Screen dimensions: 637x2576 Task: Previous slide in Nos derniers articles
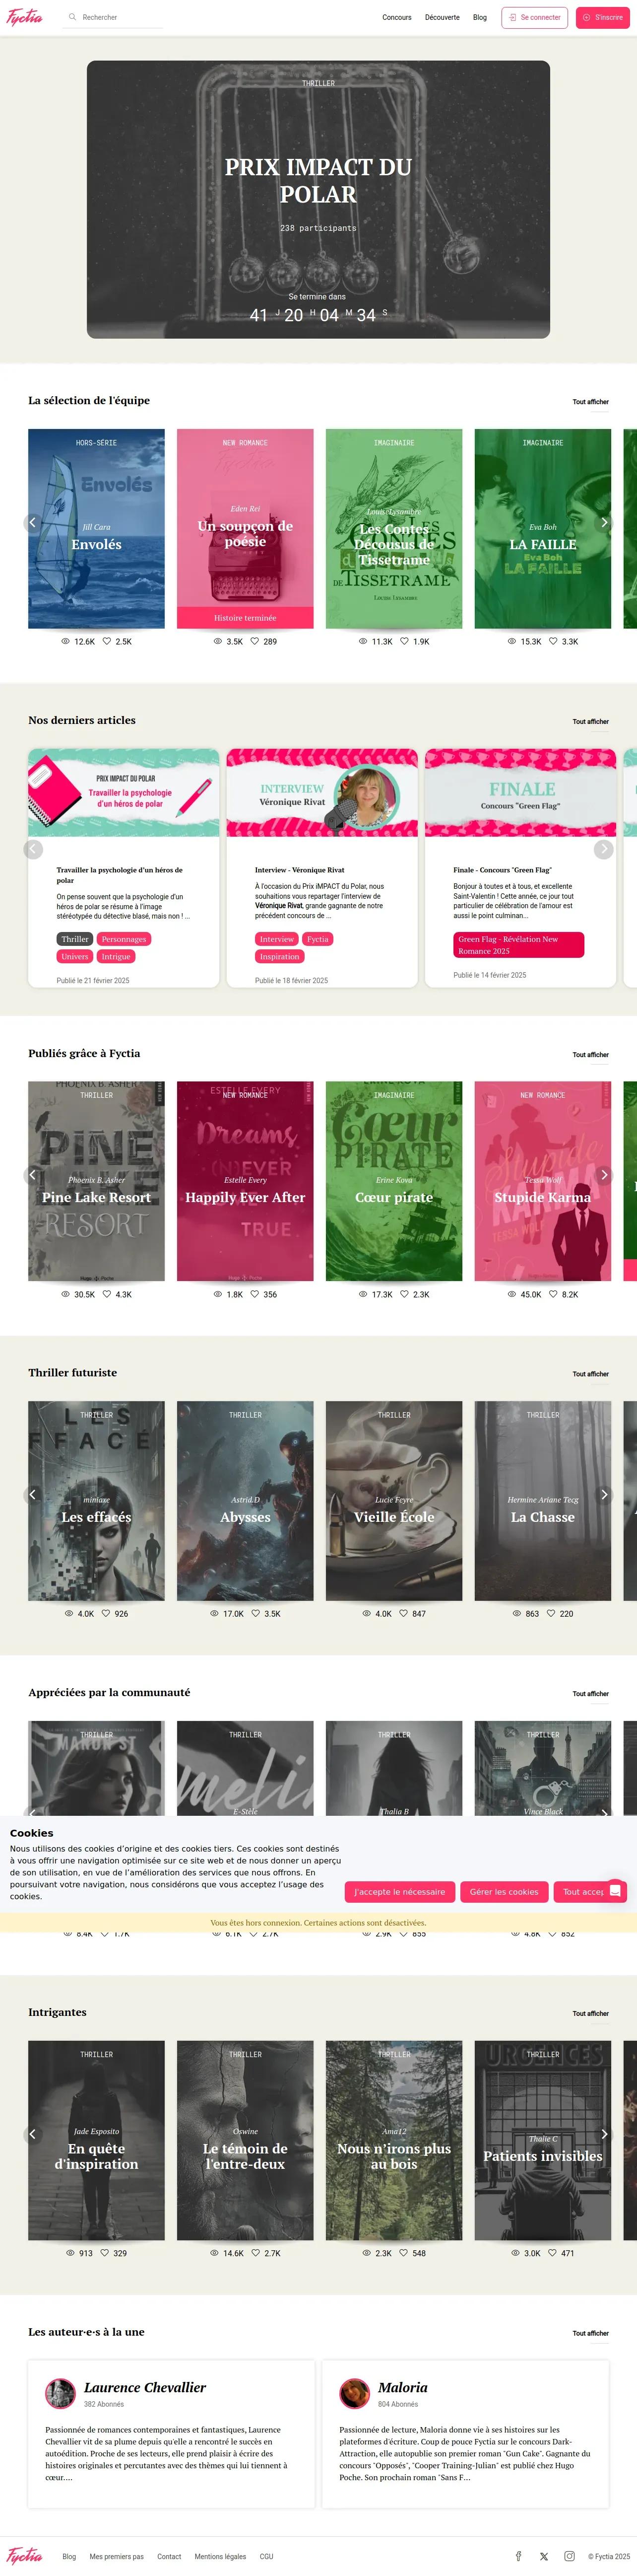33,849
